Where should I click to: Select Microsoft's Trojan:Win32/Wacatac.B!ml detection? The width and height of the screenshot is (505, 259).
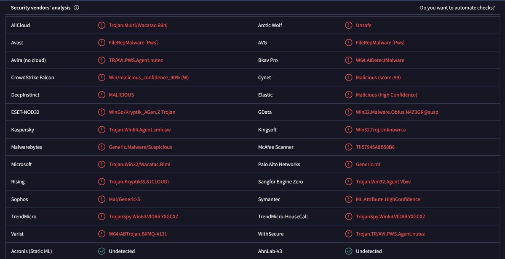(x=139, y=164)
